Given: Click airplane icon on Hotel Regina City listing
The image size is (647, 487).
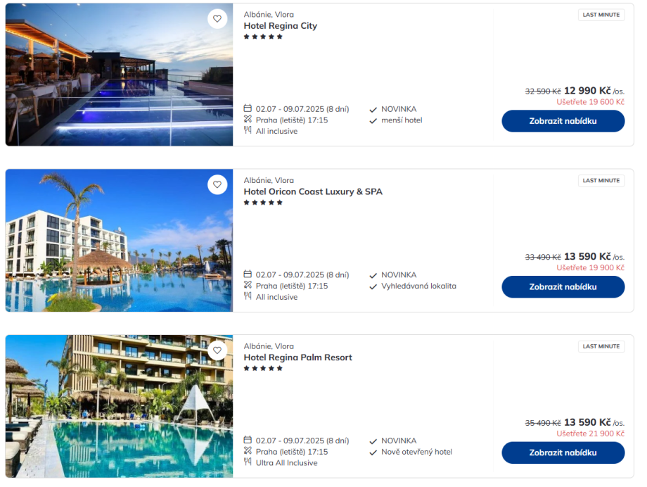Looking at the screenshot, I should tap(248, 120).
